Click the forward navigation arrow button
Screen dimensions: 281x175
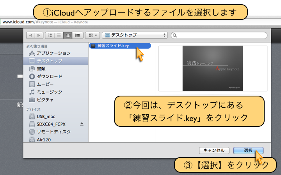(x=39, y=35)
